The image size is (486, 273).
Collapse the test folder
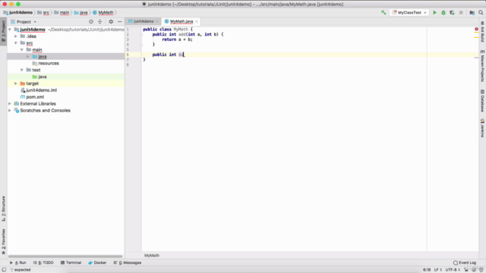(22, 70)
